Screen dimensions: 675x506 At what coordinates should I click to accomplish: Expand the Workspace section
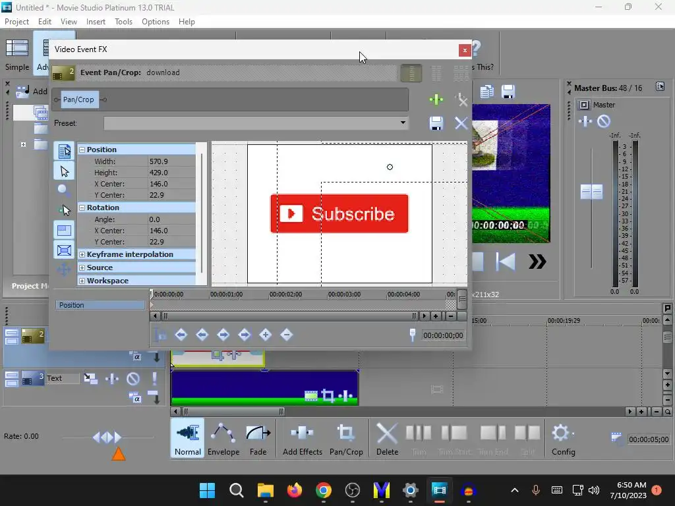(82, 281)
